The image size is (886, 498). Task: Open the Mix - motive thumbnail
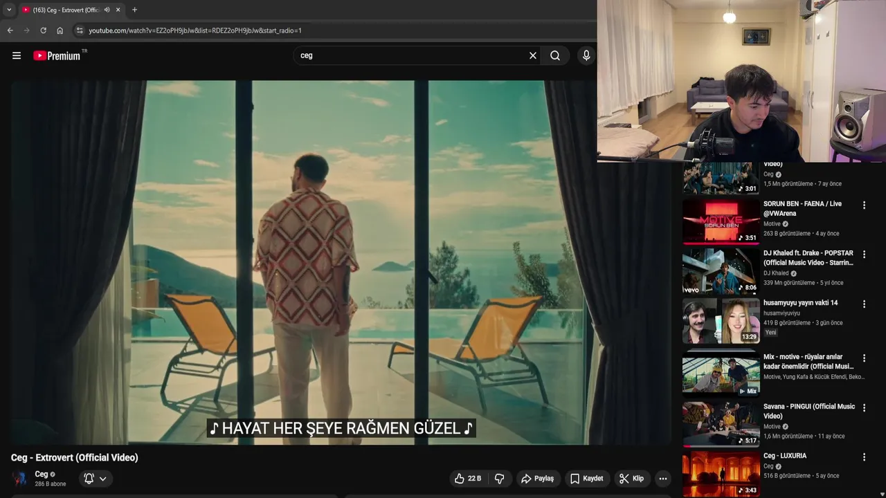(721, 374)
